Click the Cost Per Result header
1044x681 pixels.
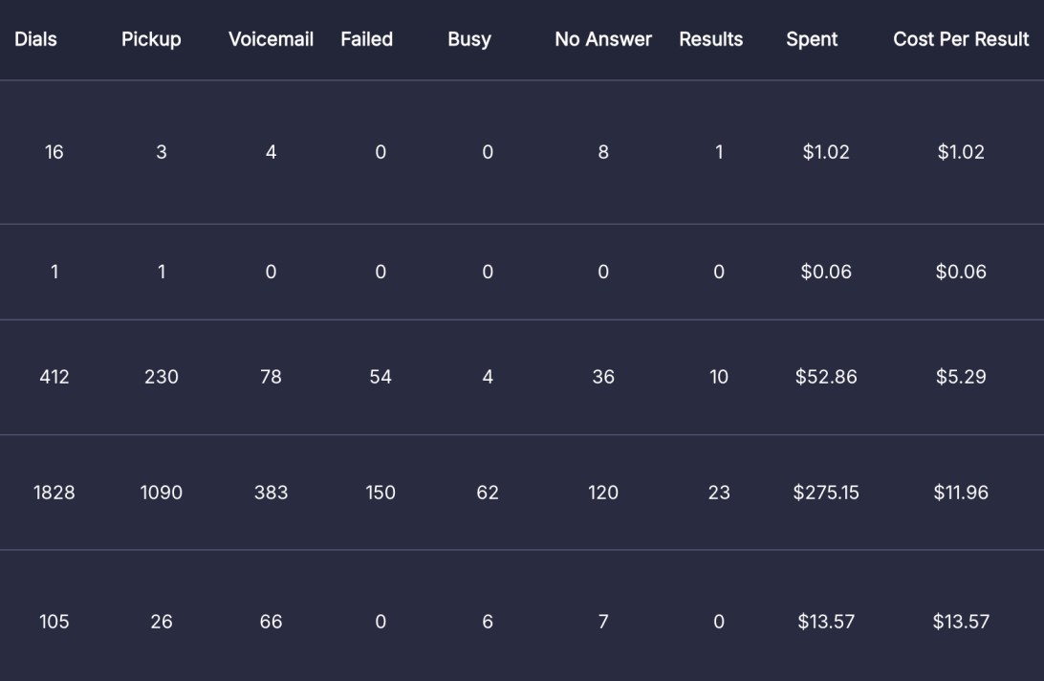(x=961, y=39)
